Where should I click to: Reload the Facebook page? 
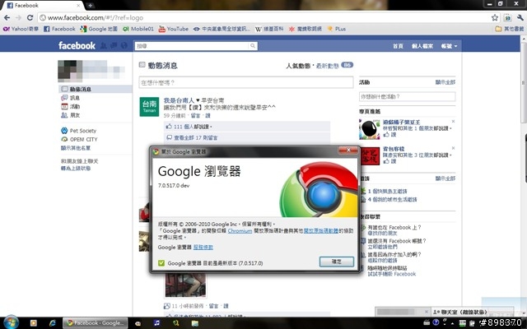(30, 17)
